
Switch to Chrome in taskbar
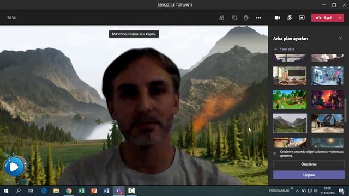tap(69, 191)
